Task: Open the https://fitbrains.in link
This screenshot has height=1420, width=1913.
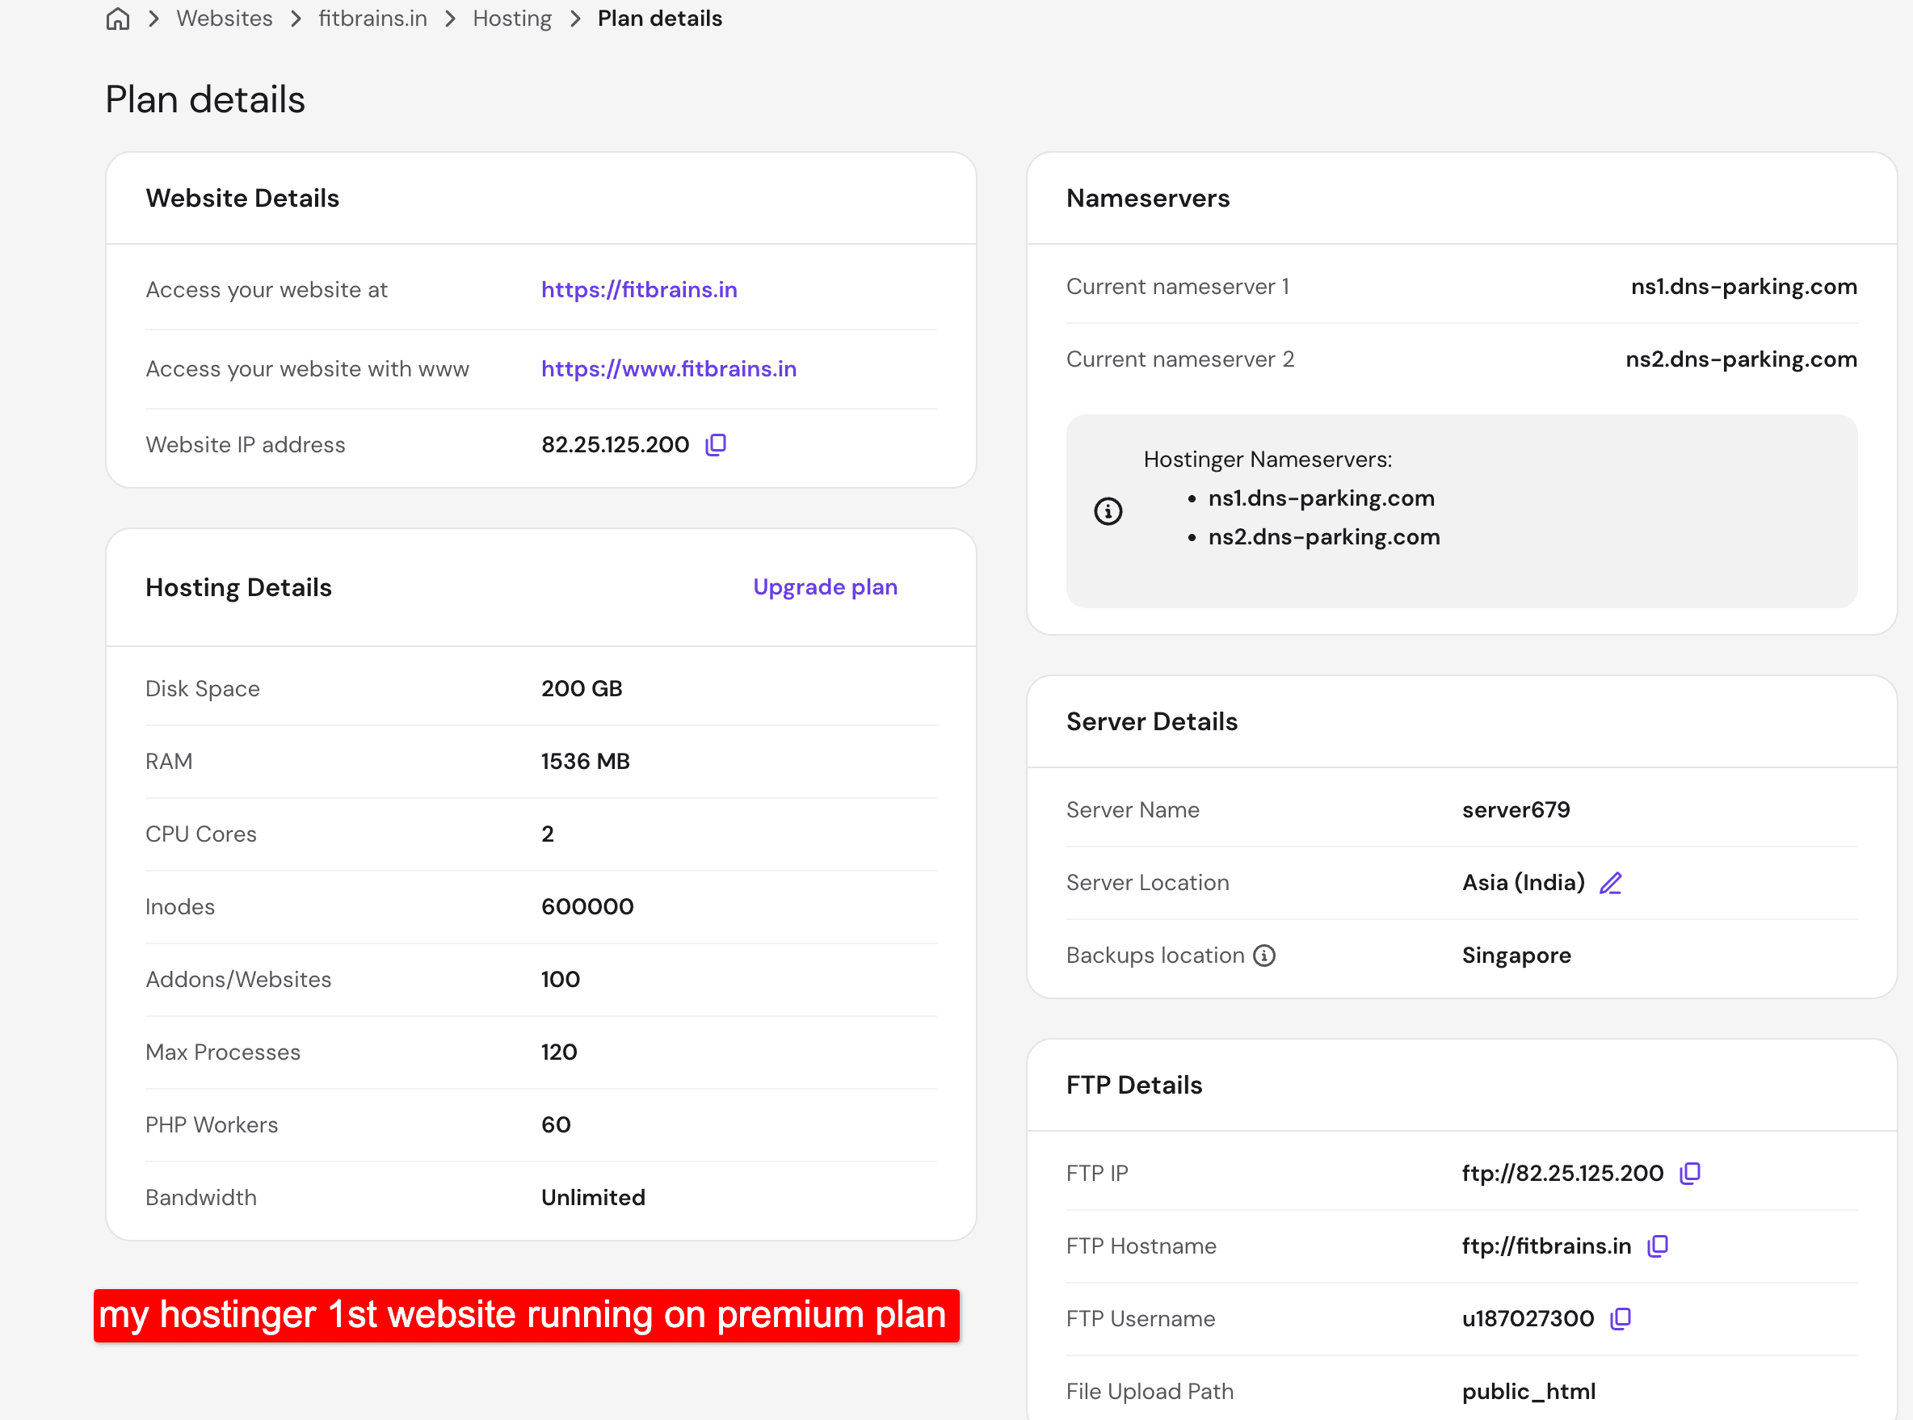Action: (x=639, y=290)
